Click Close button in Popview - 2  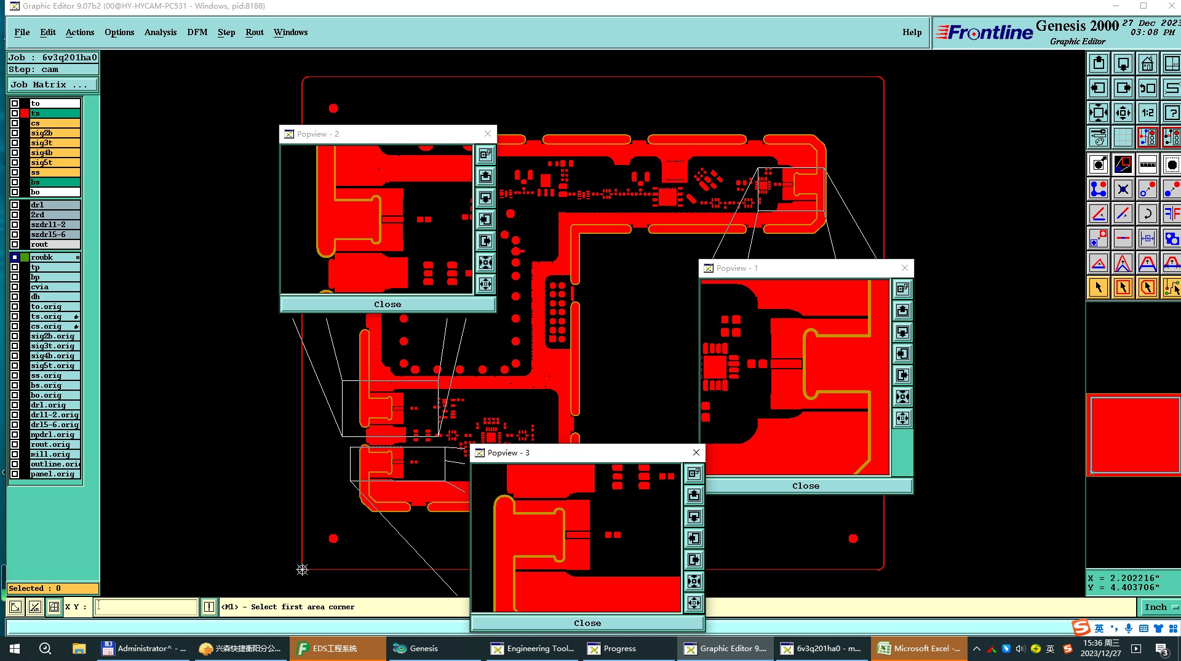388,304
